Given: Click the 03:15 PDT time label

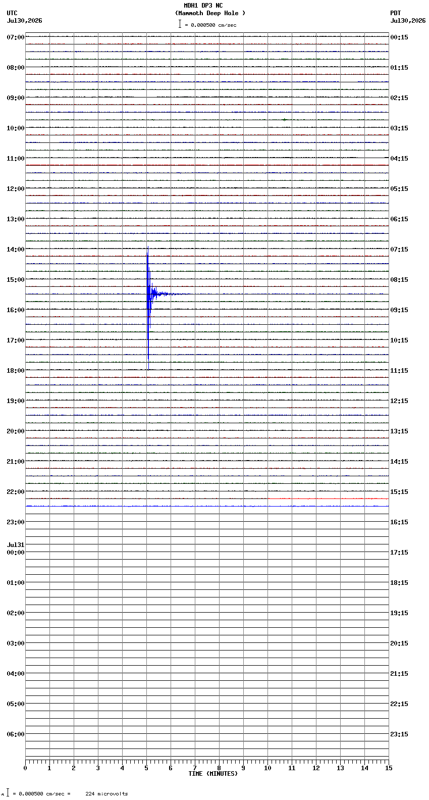Looking at the screenshot, I should pos(399,128).
